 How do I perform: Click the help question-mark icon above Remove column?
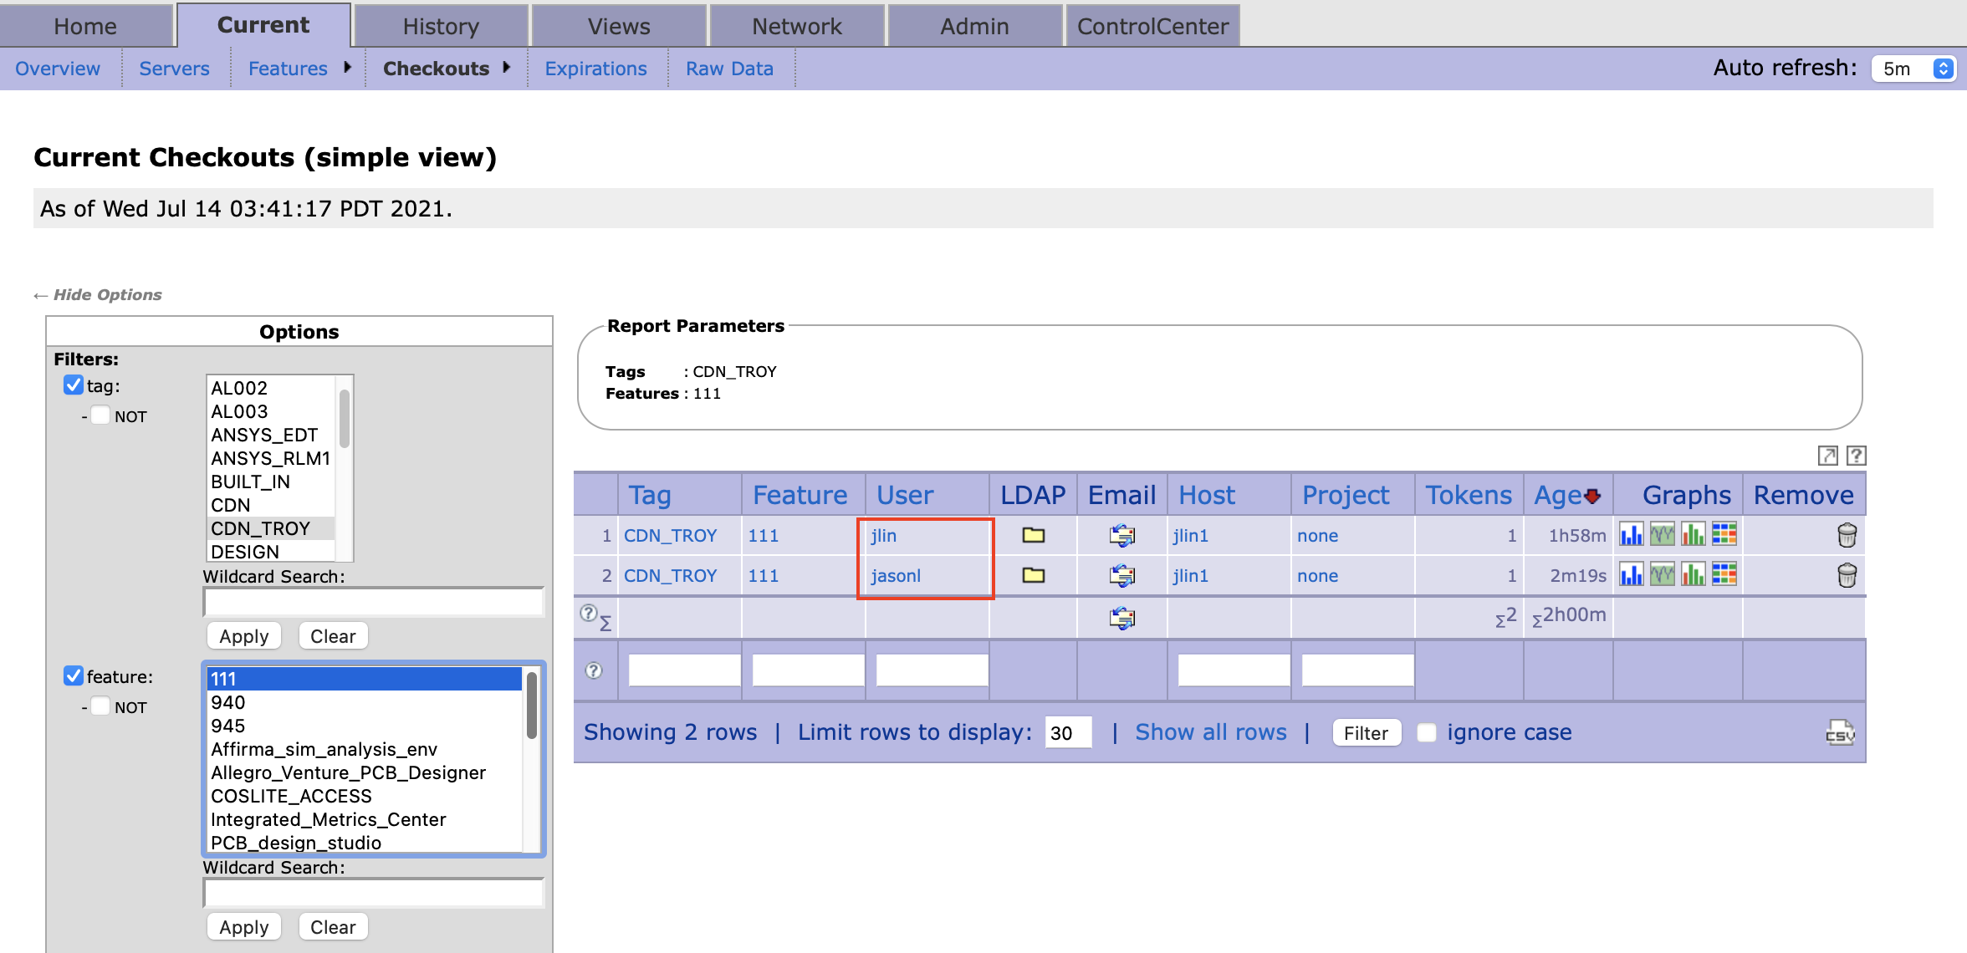tap(1856, 456)
